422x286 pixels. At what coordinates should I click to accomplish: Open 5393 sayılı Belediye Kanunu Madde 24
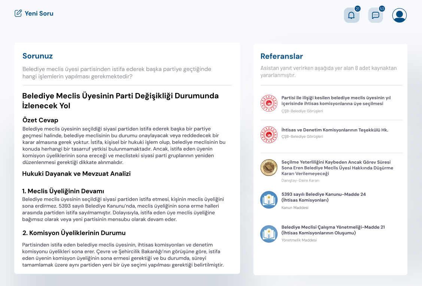323,197
